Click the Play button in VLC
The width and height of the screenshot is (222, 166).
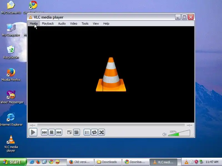click(33, 132)
